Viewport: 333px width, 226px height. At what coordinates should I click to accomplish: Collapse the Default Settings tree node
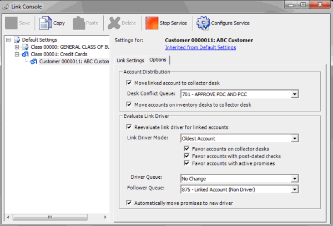(x=8, y=40)
